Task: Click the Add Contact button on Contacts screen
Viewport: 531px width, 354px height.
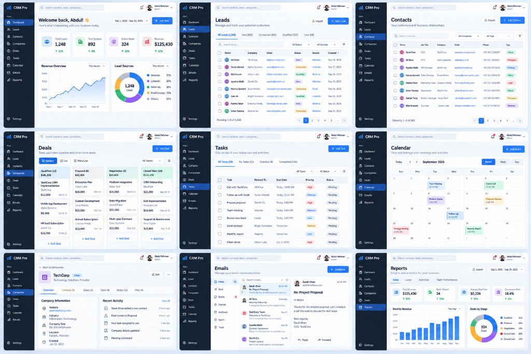Action: tap(512, 20)
